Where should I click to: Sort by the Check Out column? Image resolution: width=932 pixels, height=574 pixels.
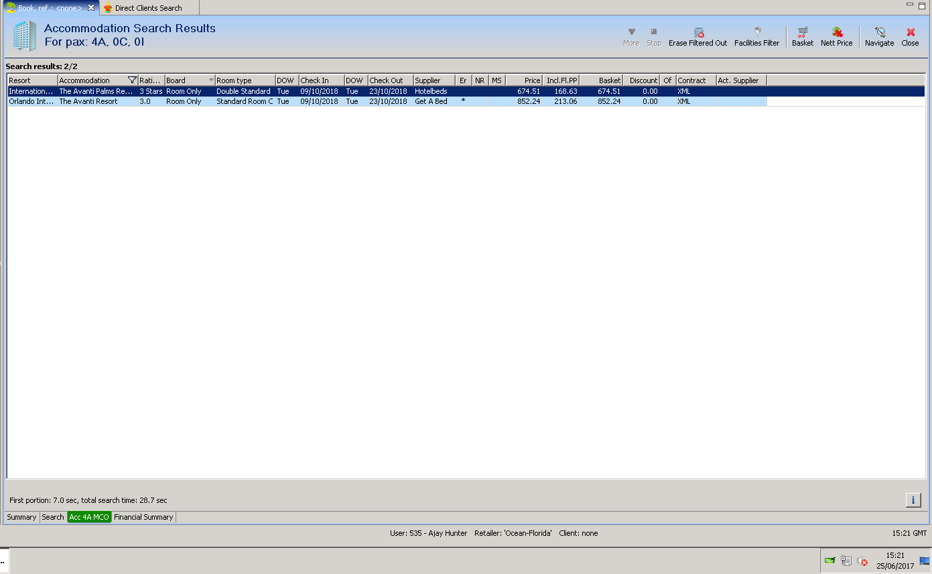(x=391, y=80)
